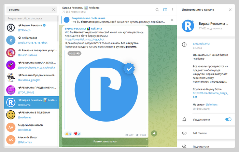This screenshot has width=239, height=152.
Task: Click the Результаты общего поиска header
Action: (x=25, y=18)
